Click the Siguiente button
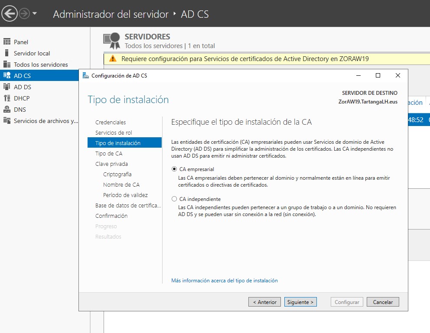430x333 pixels. (x=300, y=302)
